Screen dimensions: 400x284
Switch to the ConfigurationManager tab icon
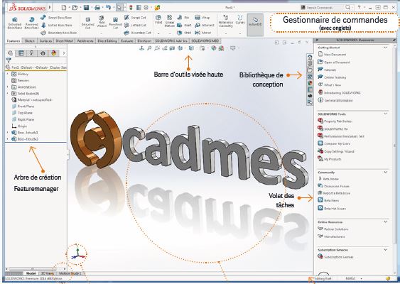click(32, 53)
